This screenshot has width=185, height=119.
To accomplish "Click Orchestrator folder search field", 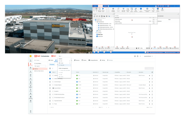I will pyautogui.click(x=40, y=66).
